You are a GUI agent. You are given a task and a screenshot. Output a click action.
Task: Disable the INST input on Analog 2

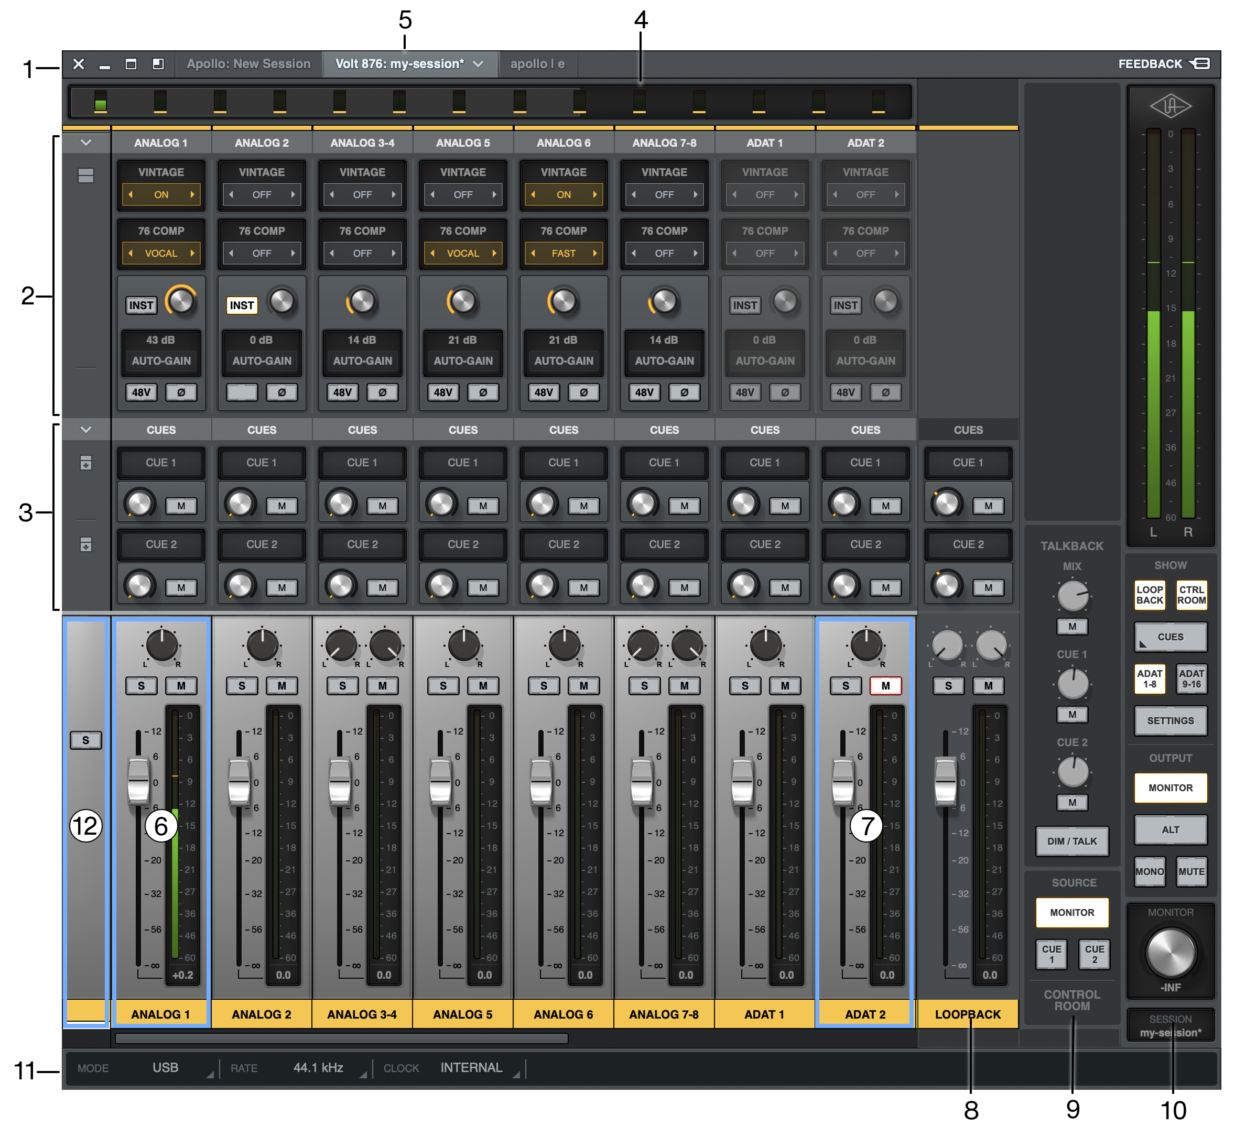[242, 305]
